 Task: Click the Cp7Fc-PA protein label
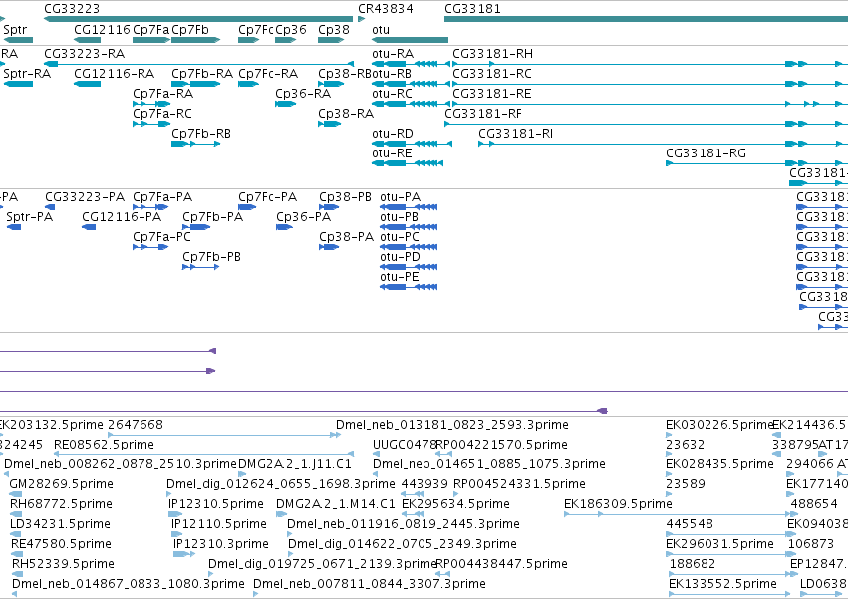tap(268, 197)
